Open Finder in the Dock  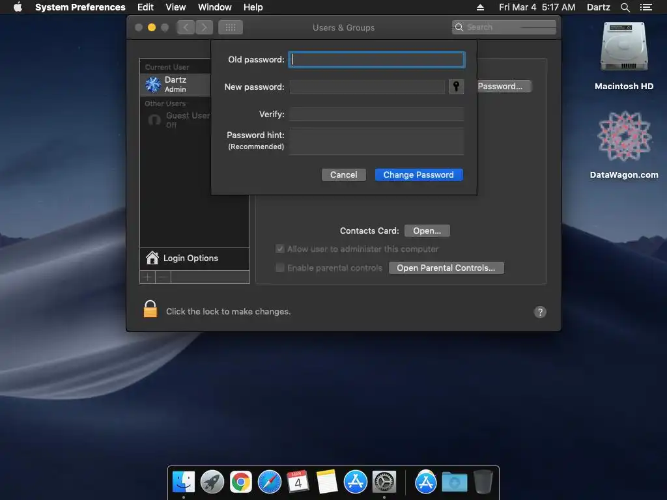(184, 482)
